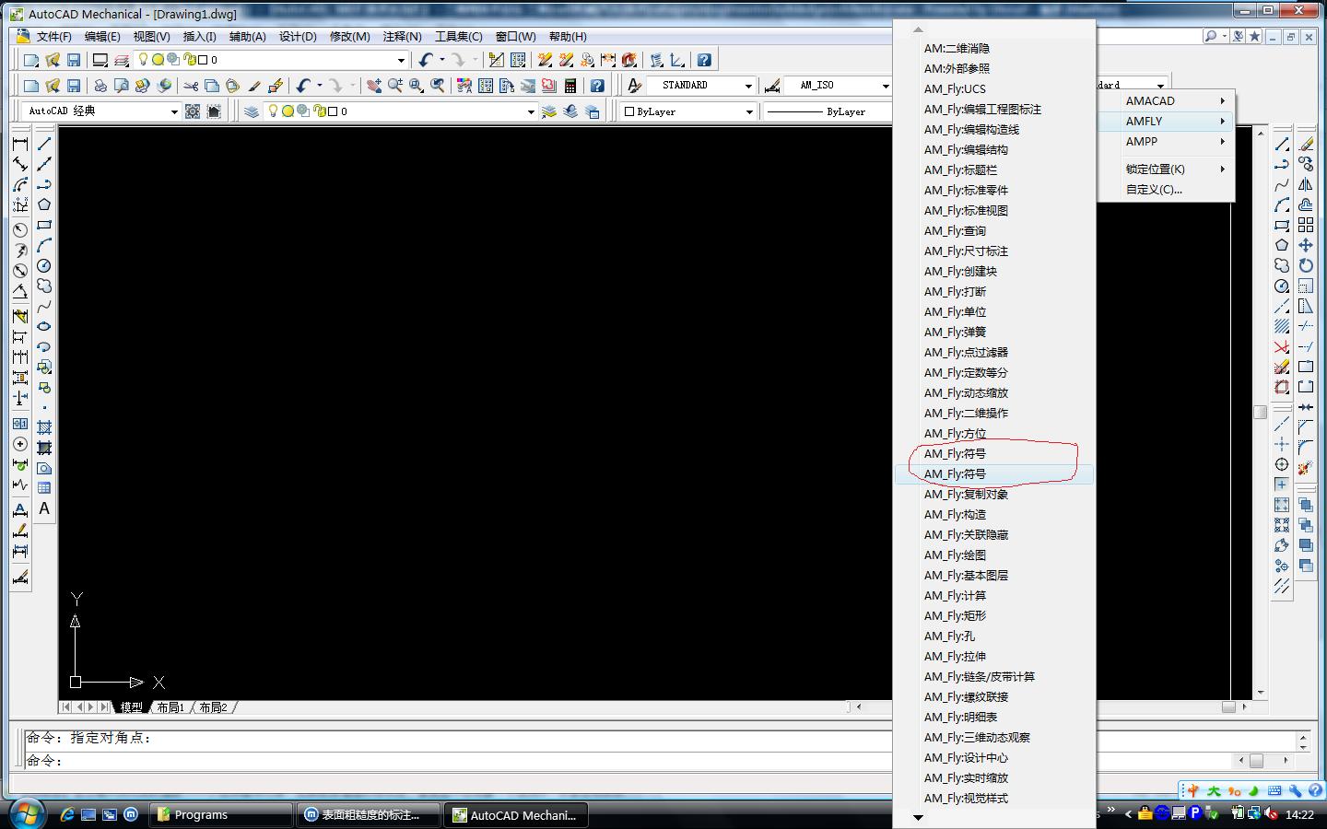Click the Cut scissors icon
The height and width of the screenshot is (829, 1327).
(191, 86)
